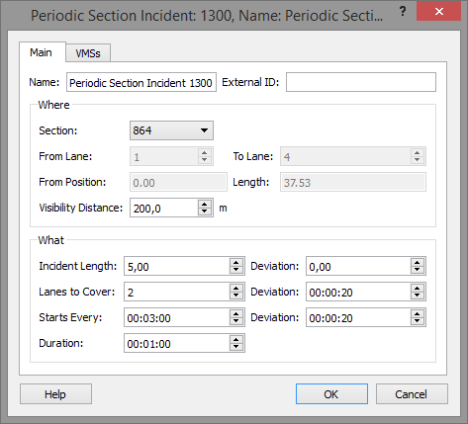Click the Cancel button
This screenshot has height=424, width=468.
(412, 394)
